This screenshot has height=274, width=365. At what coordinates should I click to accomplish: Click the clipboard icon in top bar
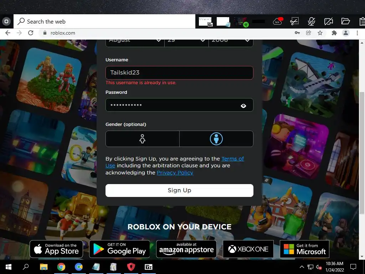point(362,21)
